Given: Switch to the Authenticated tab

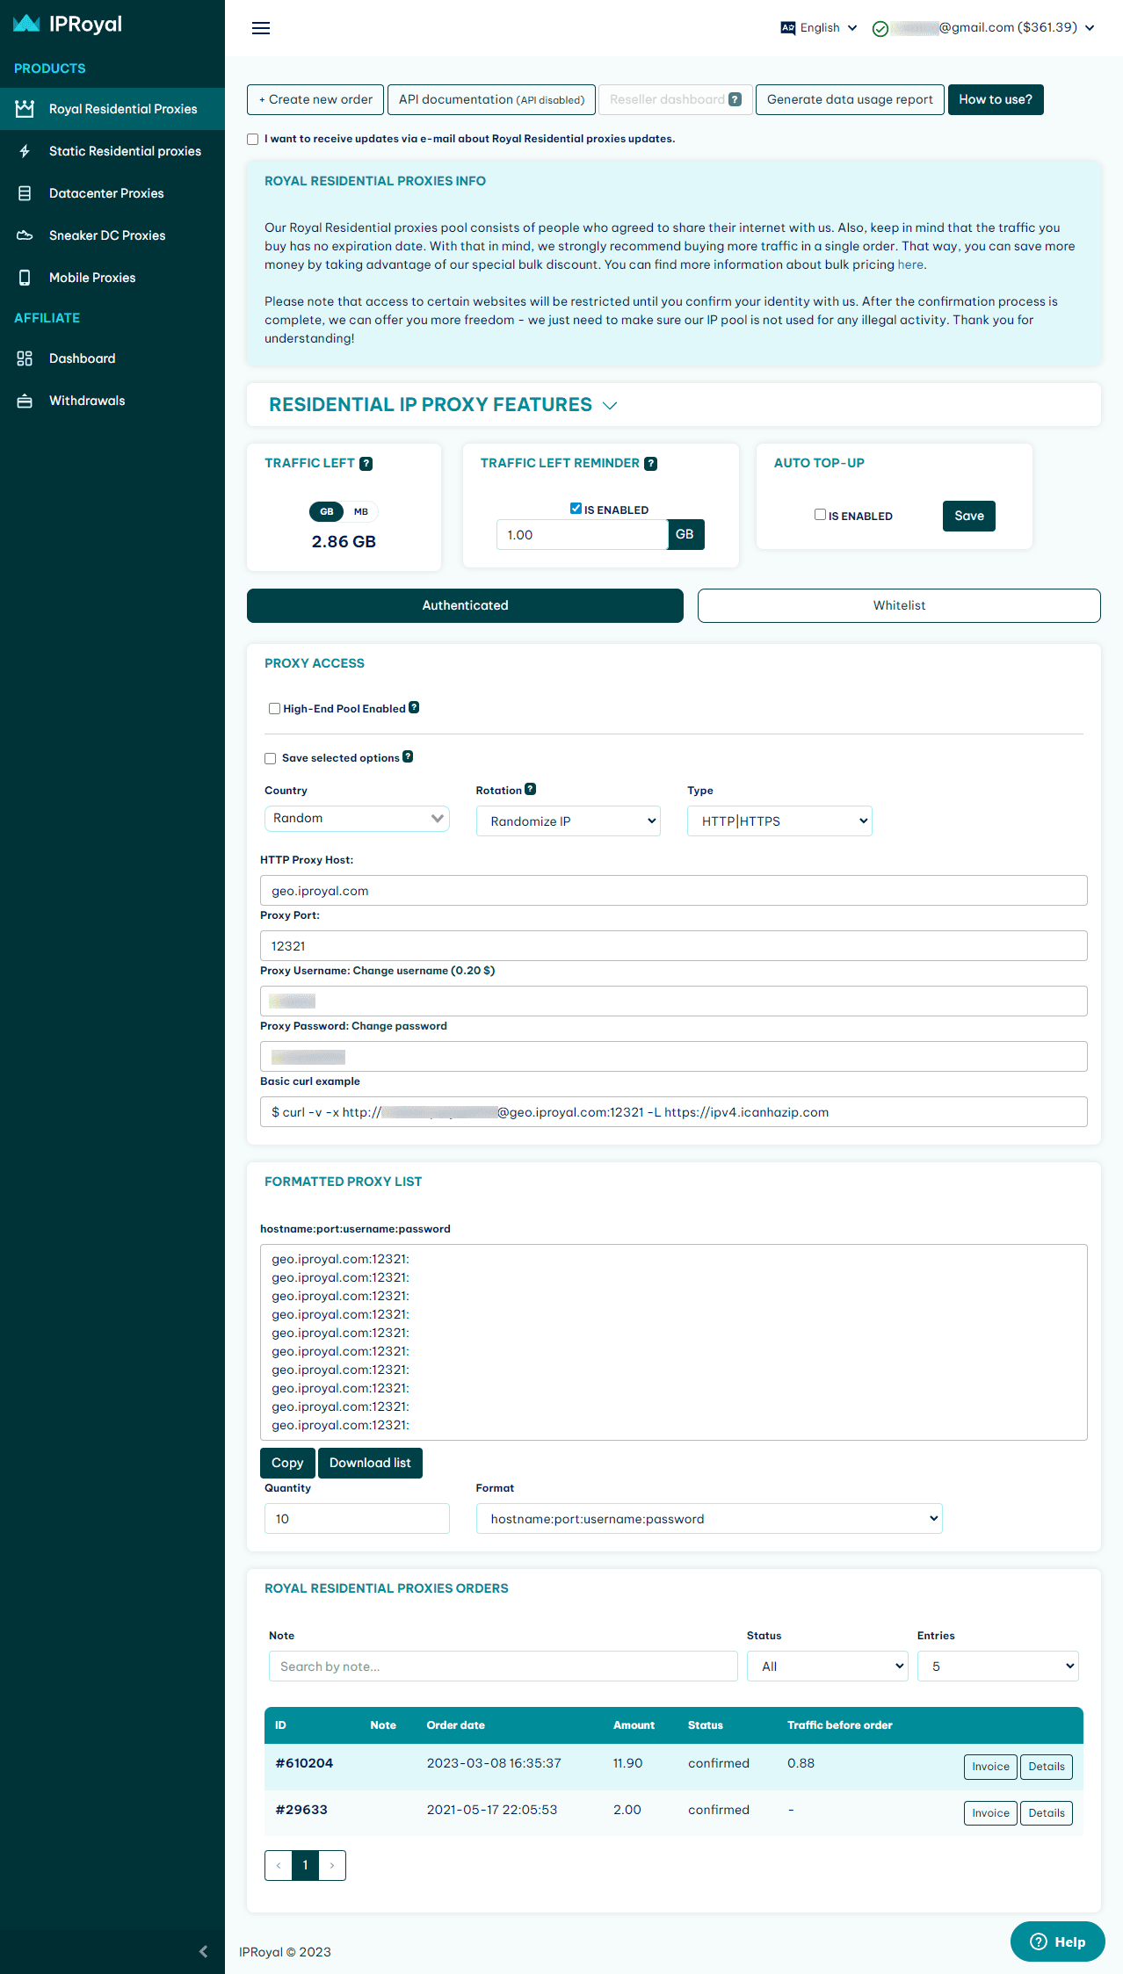Looking at the screenshot, I should (465, 605).
